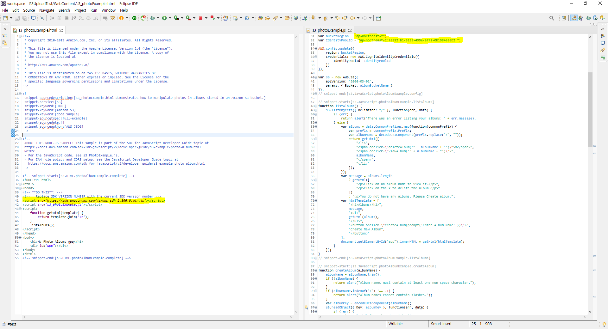Switch to the Debug perspective bug icon
This screenshot has width=608, height=329.
pos(589,18)
